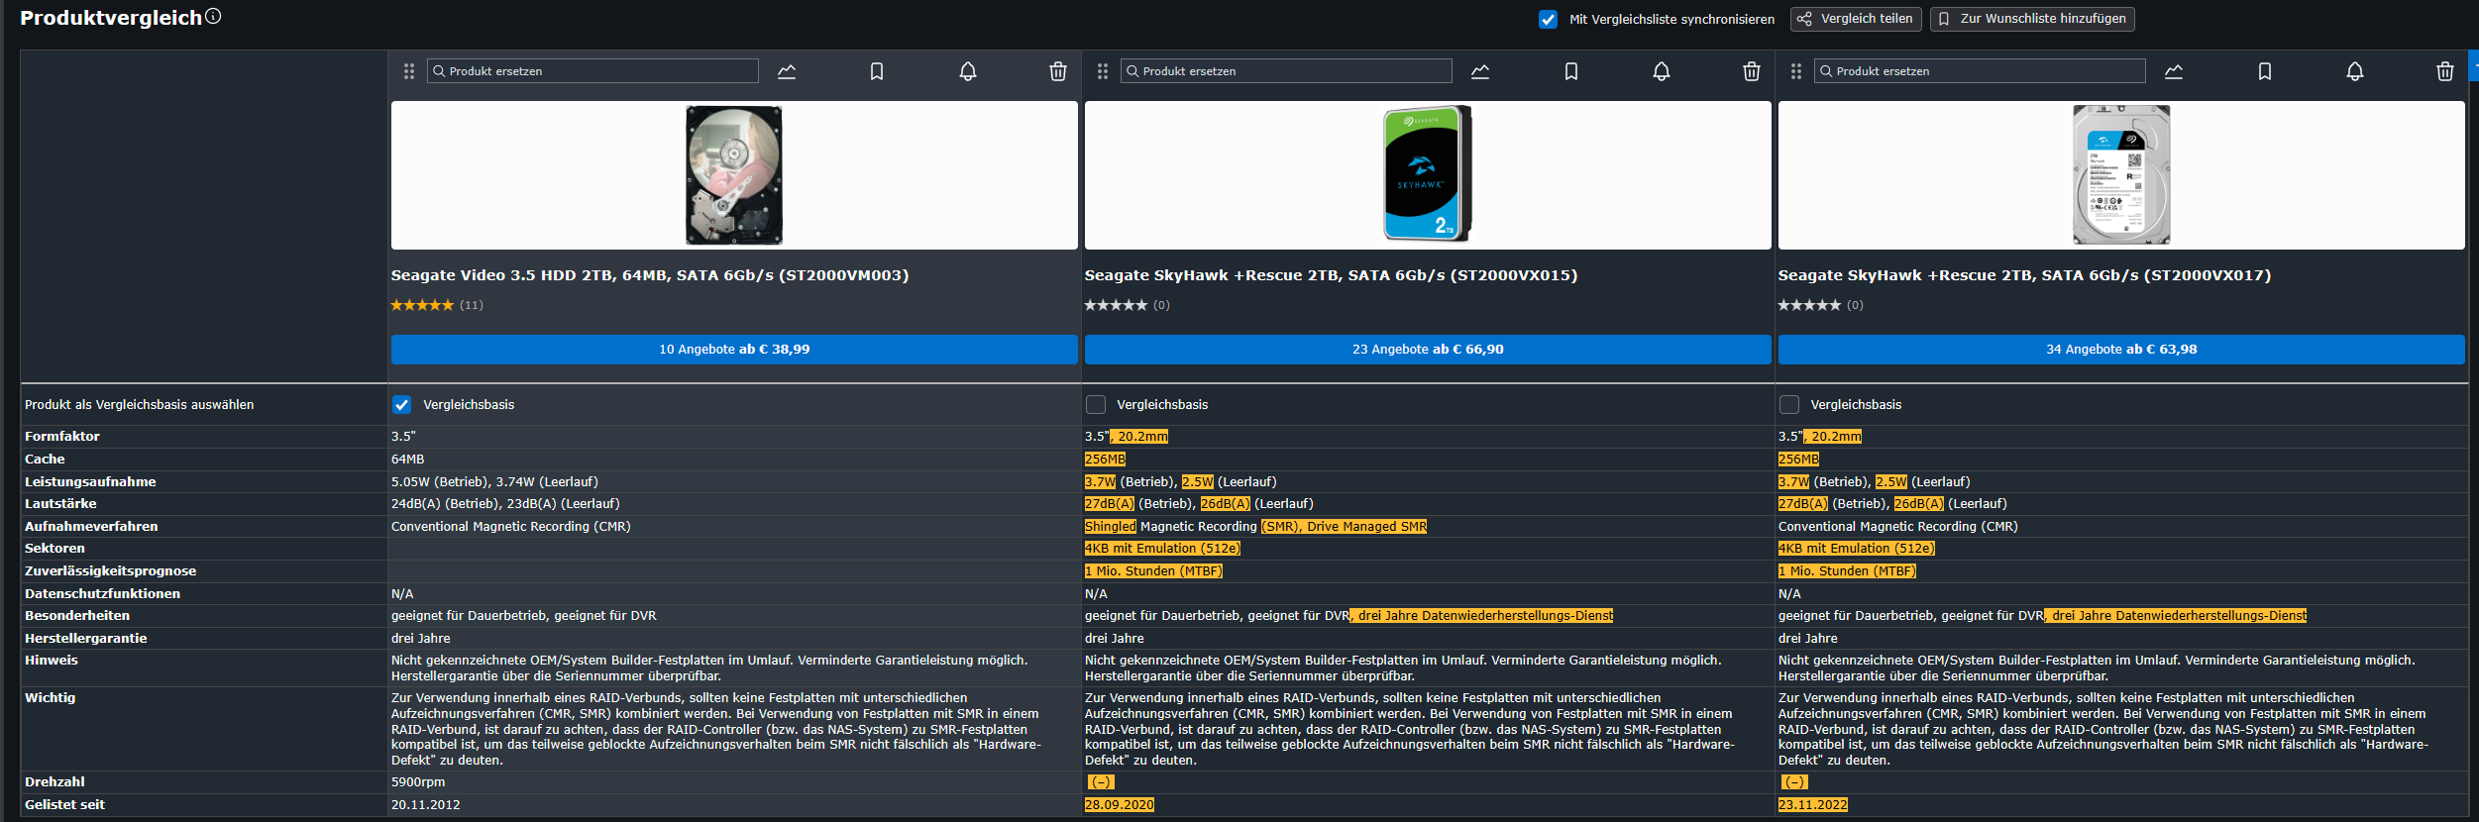Click Zur Wunschliste hinzufügen button
Image resolution: width=2479 pixels, height=822 pixels.
click(x=2032, y=19)
